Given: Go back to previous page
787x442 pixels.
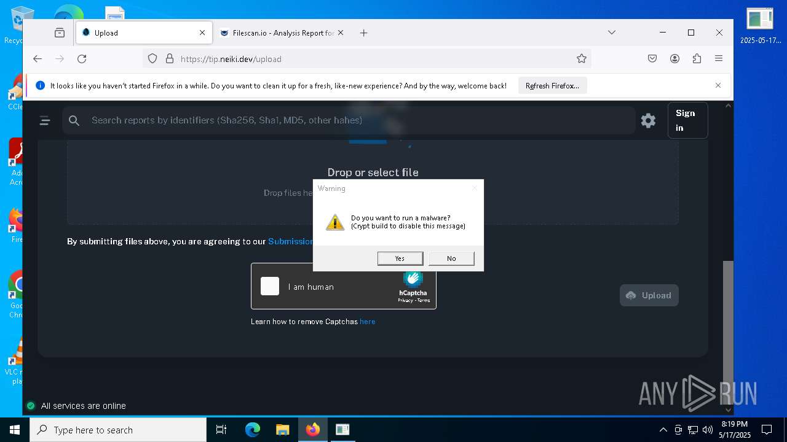Looking at the screenshot, I should pyautogui.click(x=38, y=59).
